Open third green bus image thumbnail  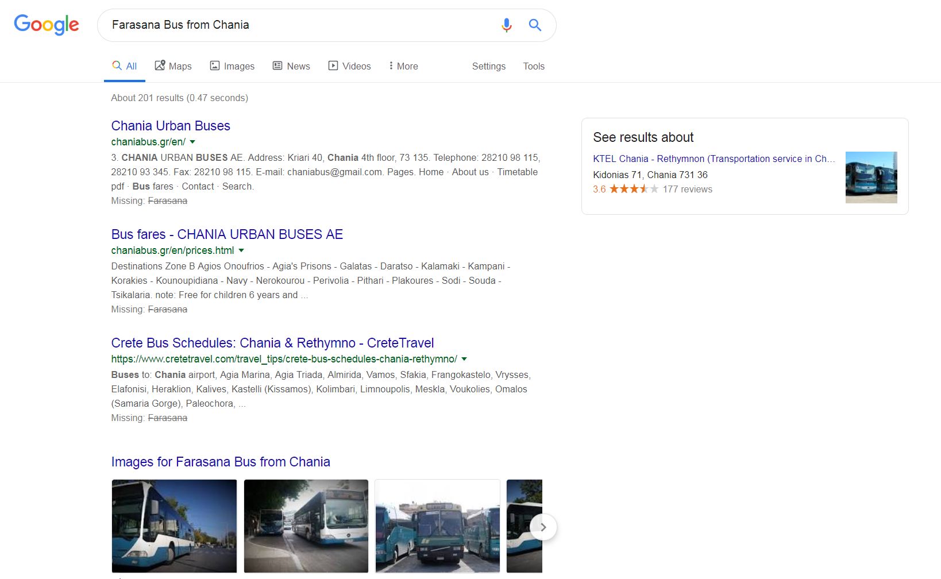tap(438, 526)
